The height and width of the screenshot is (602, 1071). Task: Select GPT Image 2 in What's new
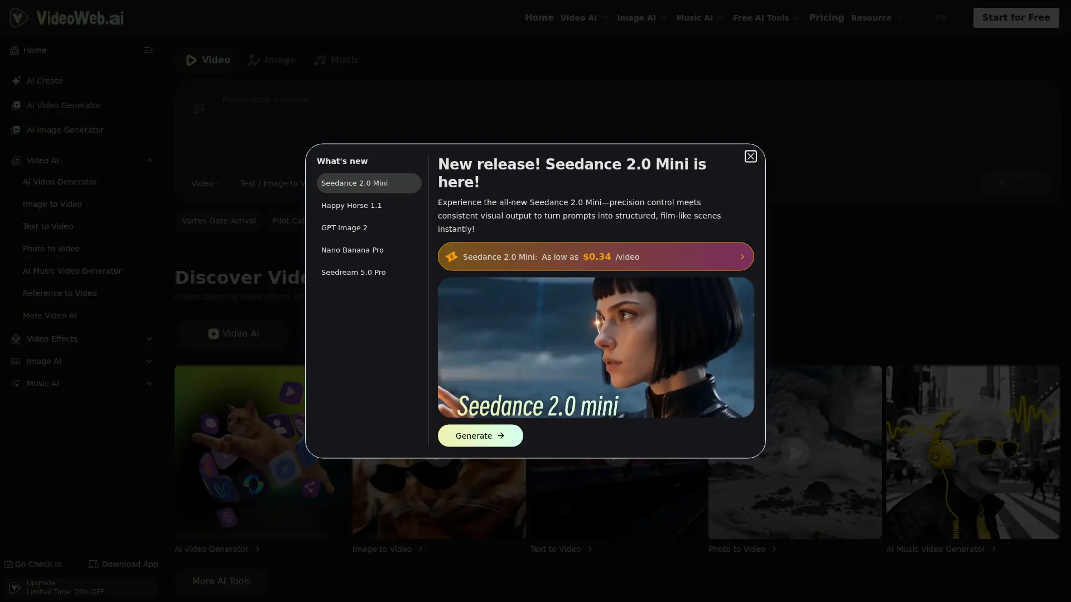click(369, 227)
